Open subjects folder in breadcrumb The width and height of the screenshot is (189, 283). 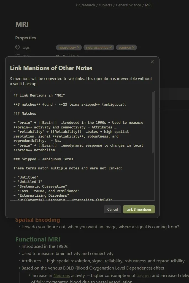pyautogui.click(x=105, y=5)
